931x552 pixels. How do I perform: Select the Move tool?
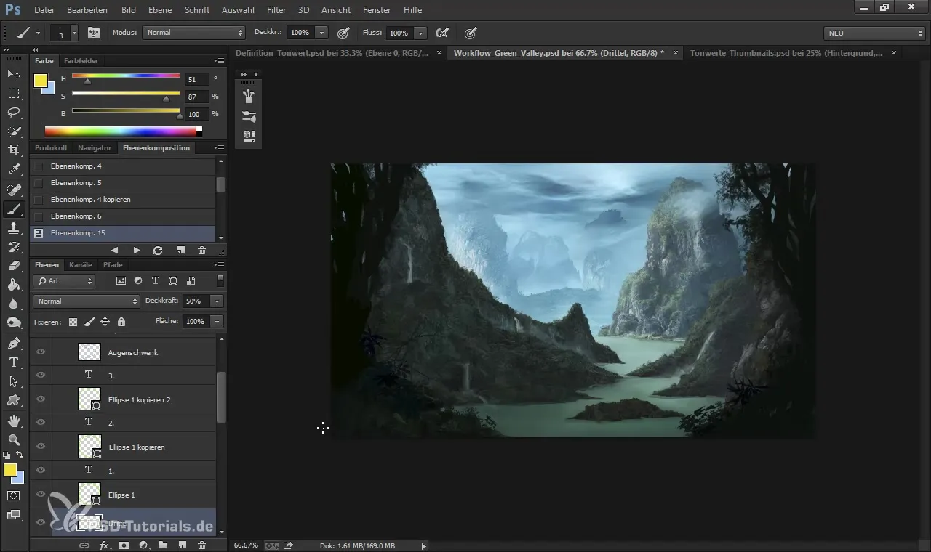13,75
